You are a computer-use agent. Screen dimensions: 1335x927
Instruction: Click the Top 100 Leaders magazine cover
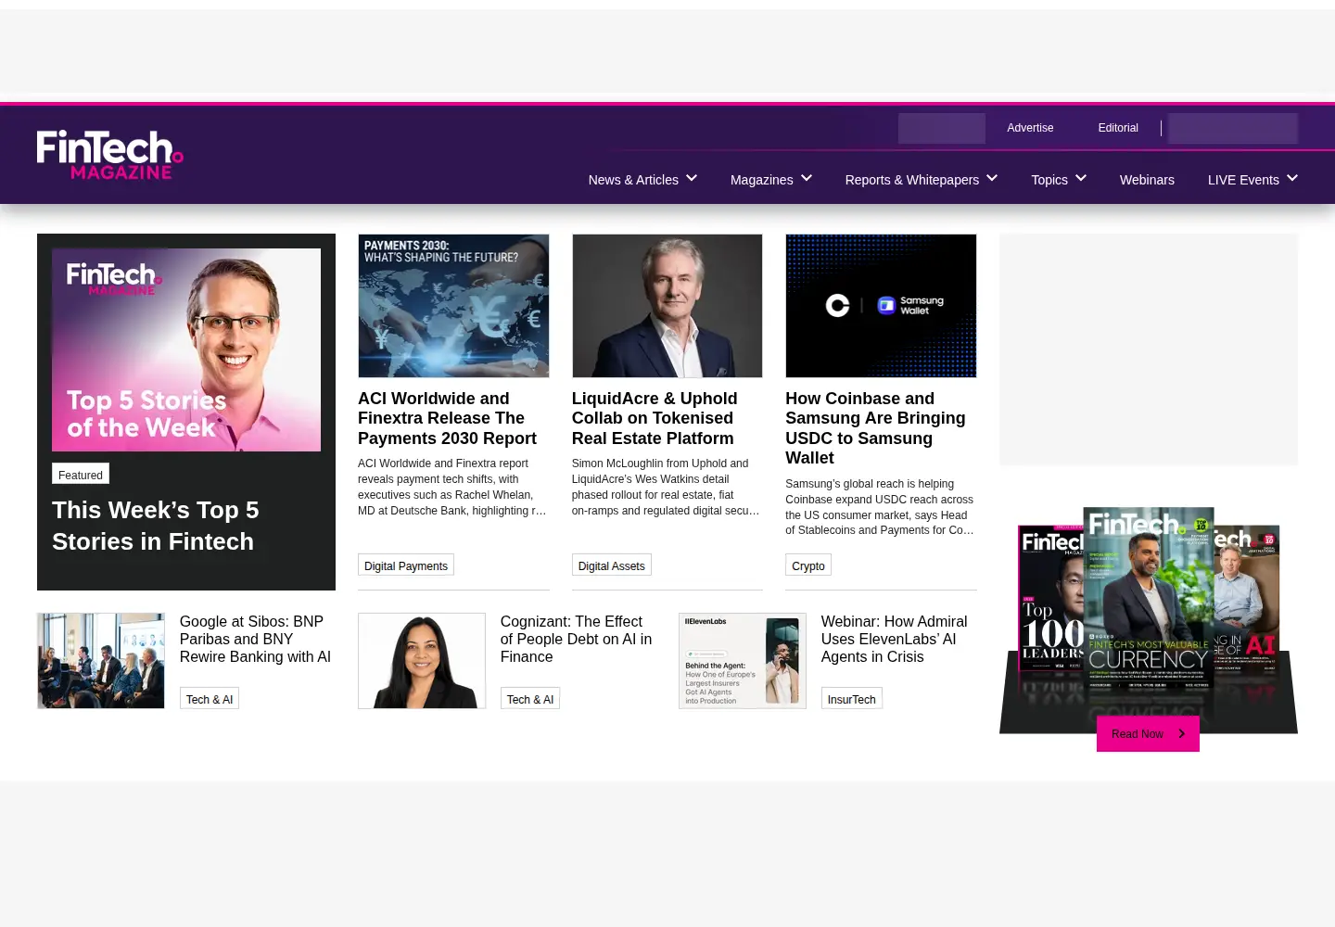tap(1051, 601)
